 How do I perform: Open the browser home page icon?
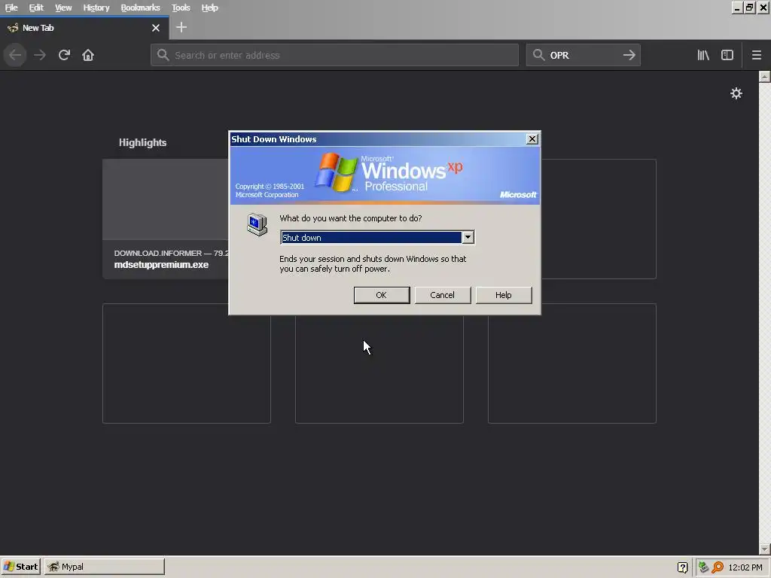88,55
